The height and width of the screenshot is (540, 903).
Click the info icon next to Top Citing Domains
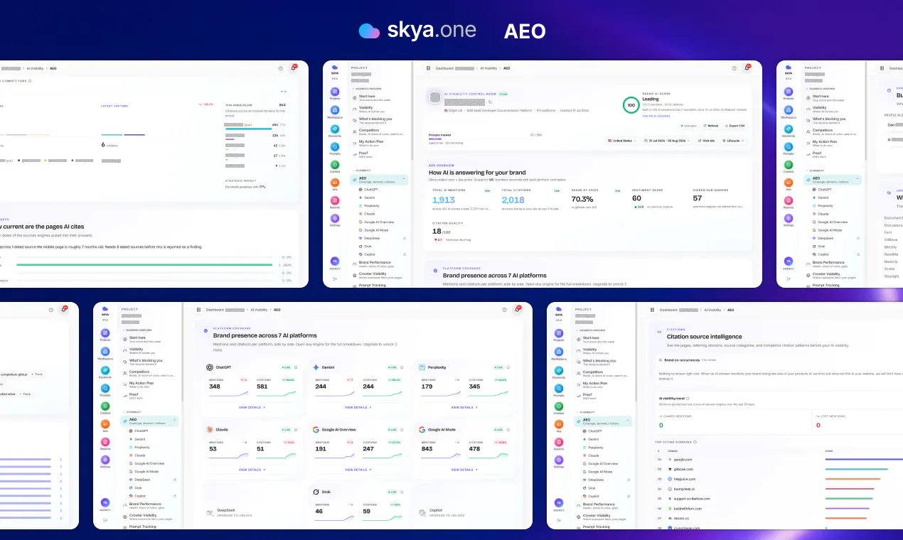(695, 442)
